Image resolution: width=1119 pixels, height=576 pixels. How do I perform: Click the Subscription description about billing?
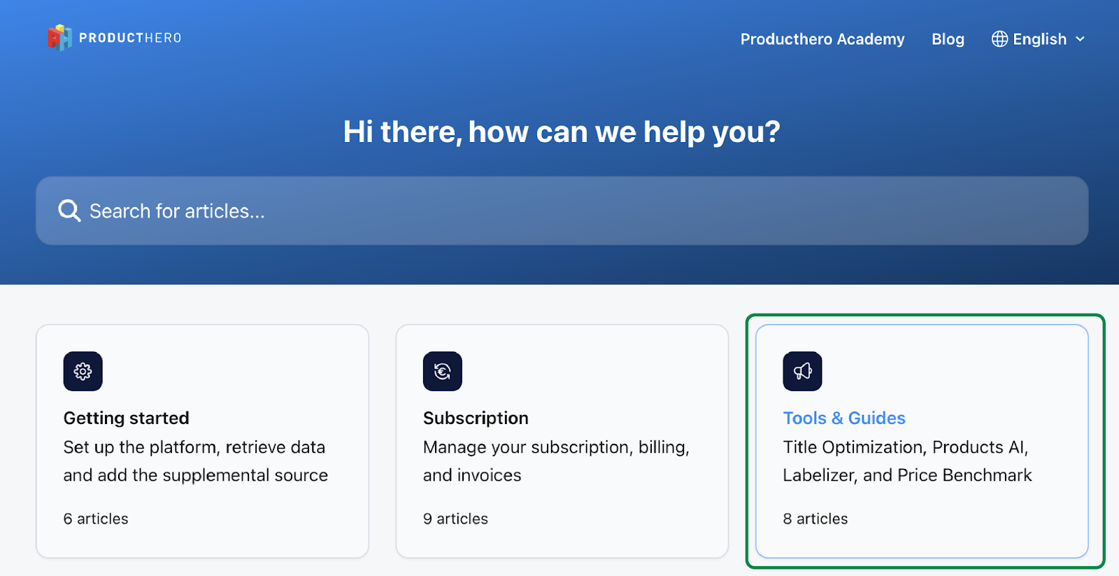tap(556, 461)
